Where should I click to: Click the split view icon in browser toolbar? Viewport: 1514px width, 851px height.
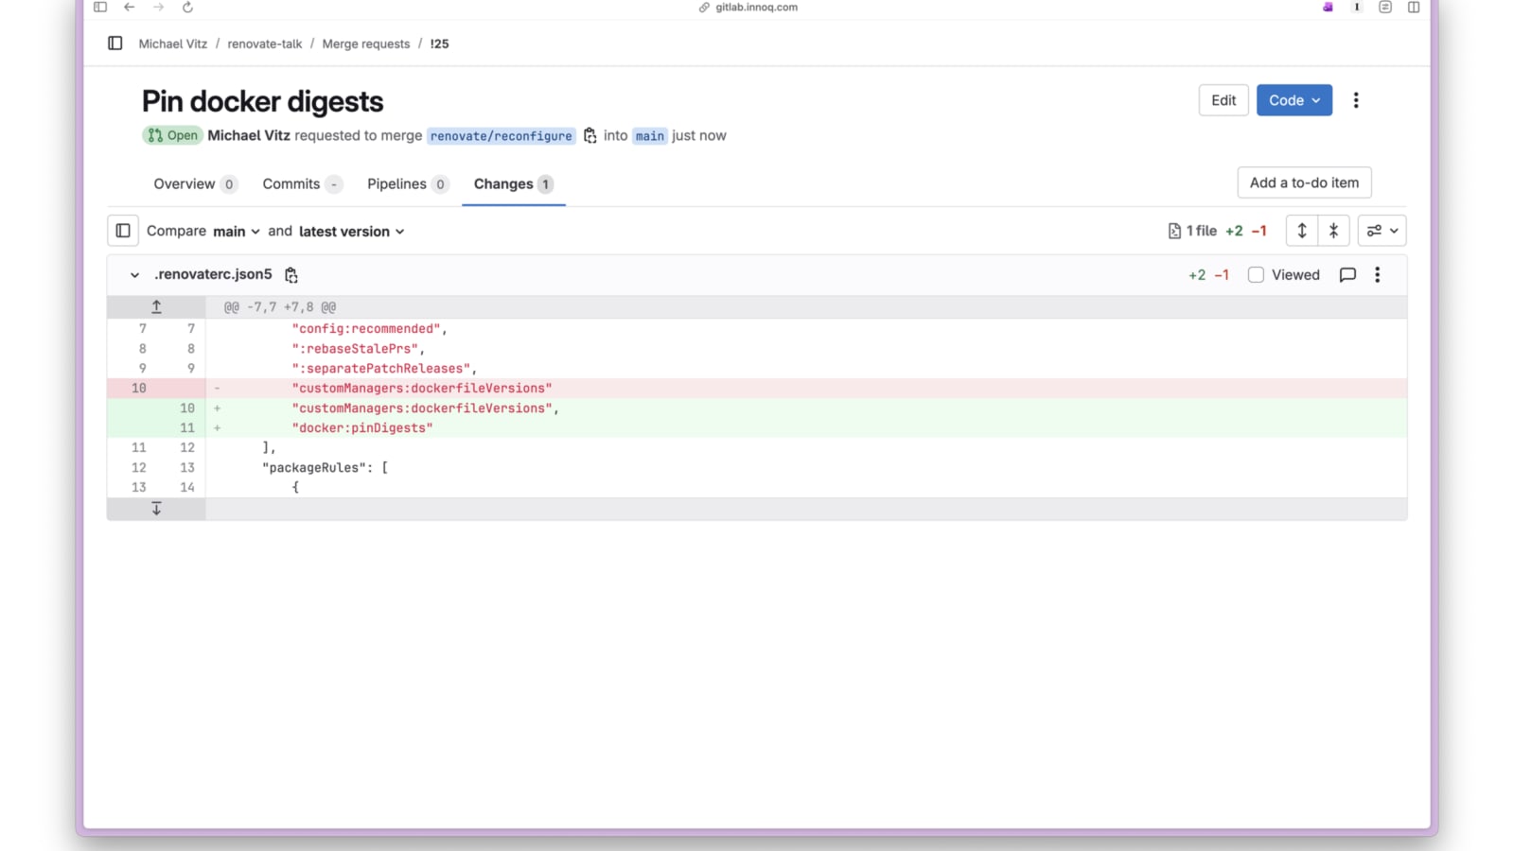[x=1414, y=8]
